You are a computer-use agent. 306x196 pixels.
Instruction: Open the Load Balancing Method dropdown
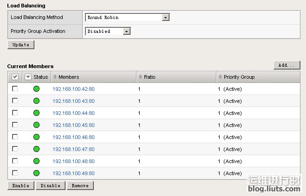coord(165,18)
